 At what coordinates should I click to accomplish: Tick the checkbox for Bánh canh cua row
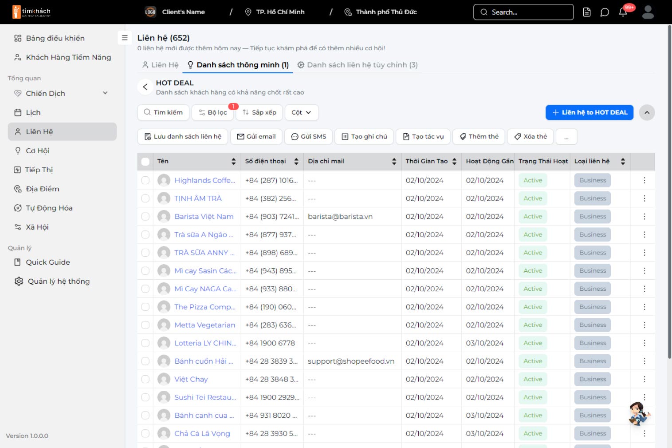[x=145, y=416]
